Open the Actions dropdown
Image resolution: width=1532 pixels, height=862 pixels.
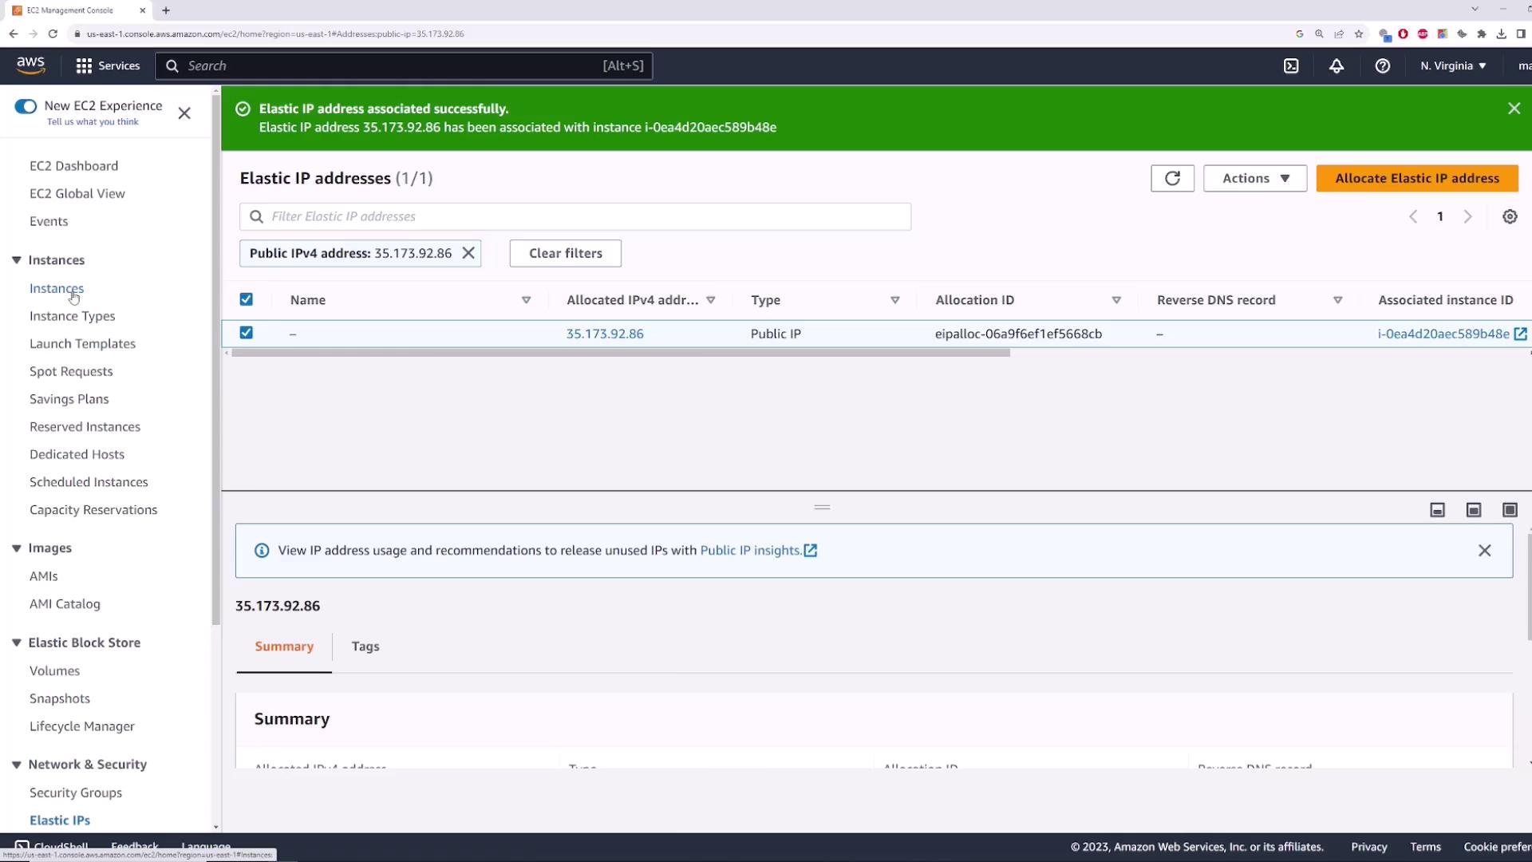pyautogui.click(x=1254, y=179)
